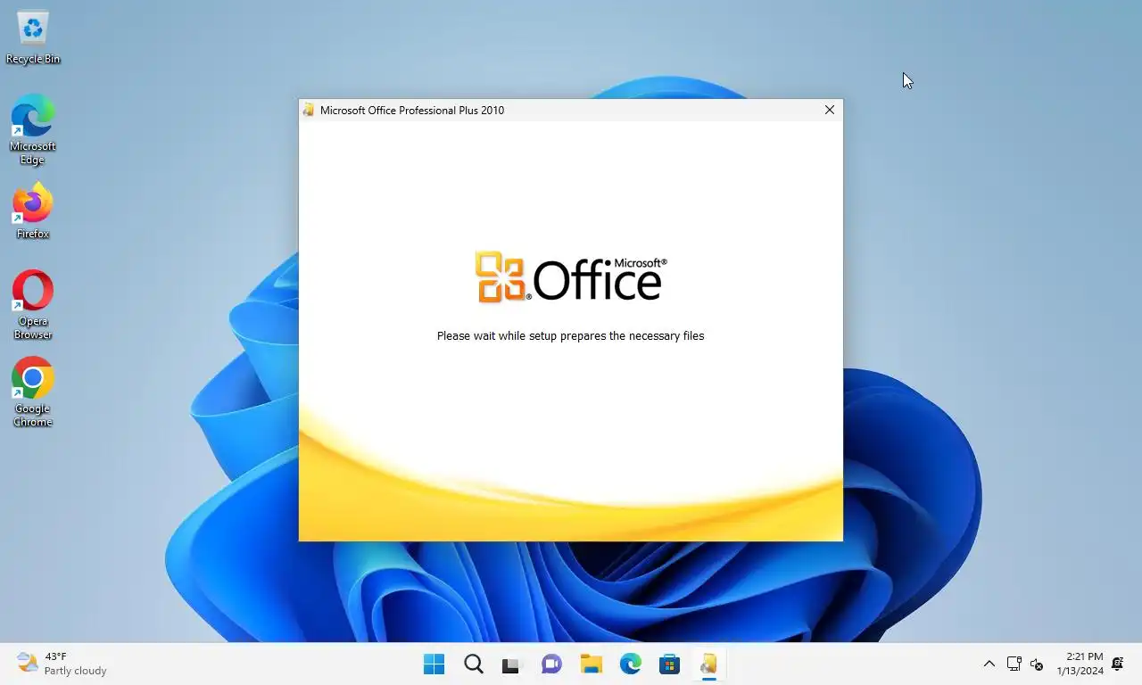Open the Windows Start menu
Screen dimensions: 1142x685
coord(434,664)
